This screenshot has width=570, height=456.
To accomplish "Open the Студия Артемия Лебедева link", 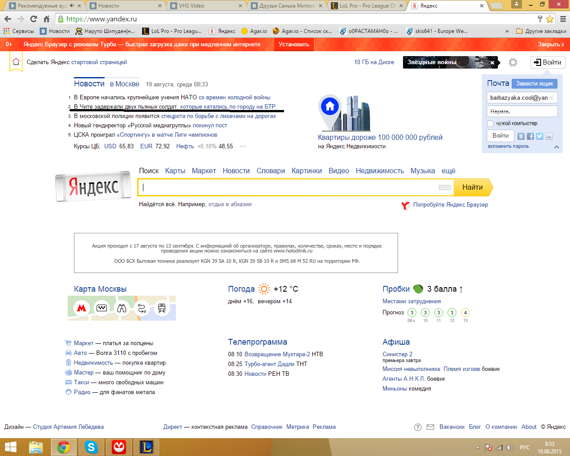I will (x=68, y=427).
